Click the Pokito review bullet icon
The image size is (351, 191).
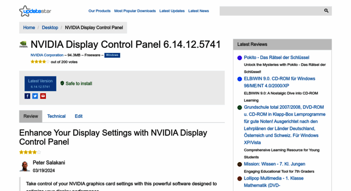239,58
